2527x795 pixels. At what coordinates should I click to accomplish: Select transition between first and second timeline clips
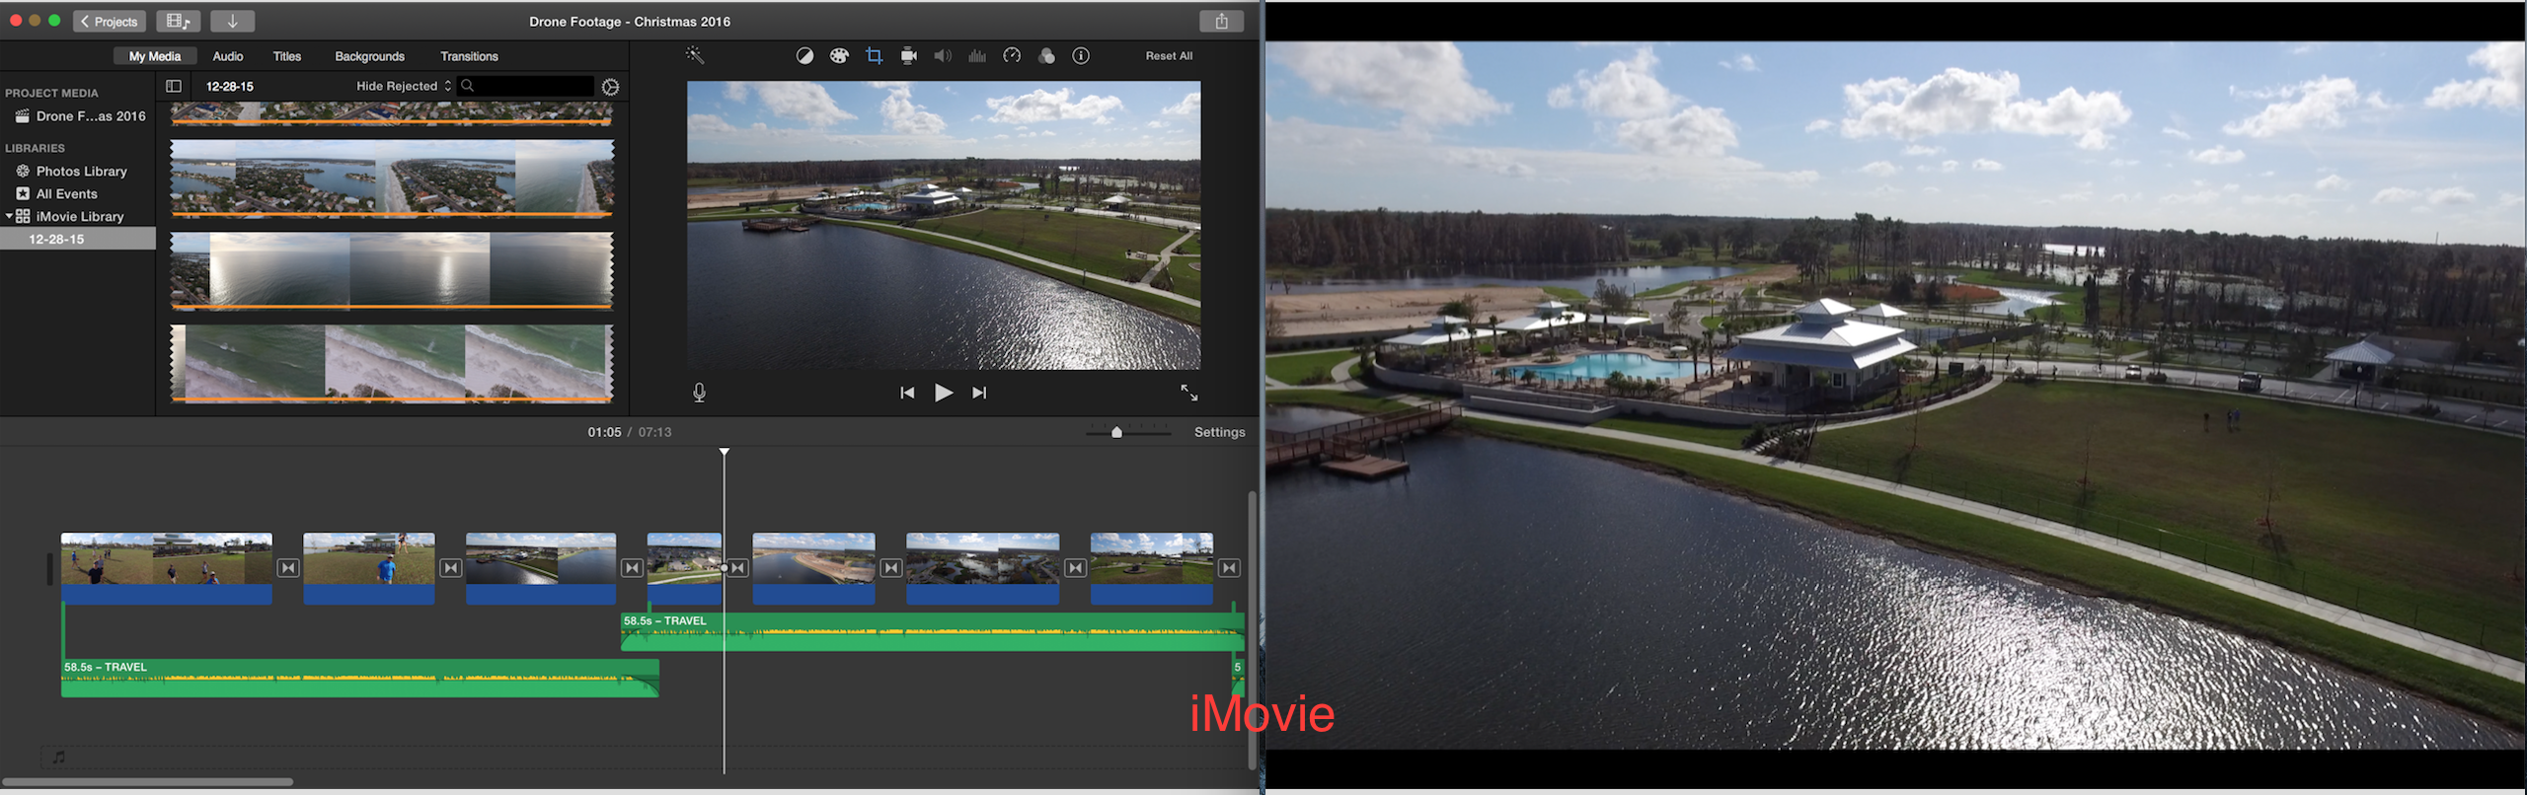tap(287, 568)
